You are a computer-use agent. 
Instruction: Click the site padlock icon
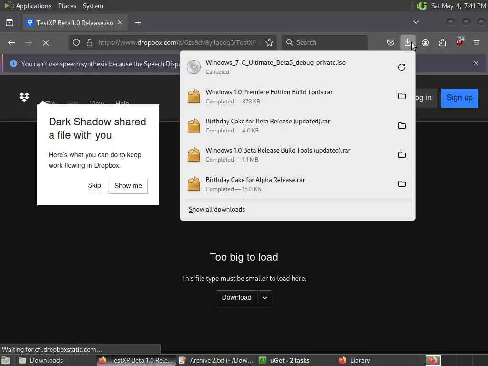[90, 42]
